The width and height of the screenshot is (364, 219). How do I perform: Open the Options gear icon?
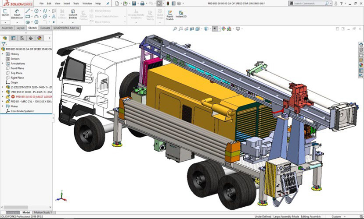(x=179, y=4)
